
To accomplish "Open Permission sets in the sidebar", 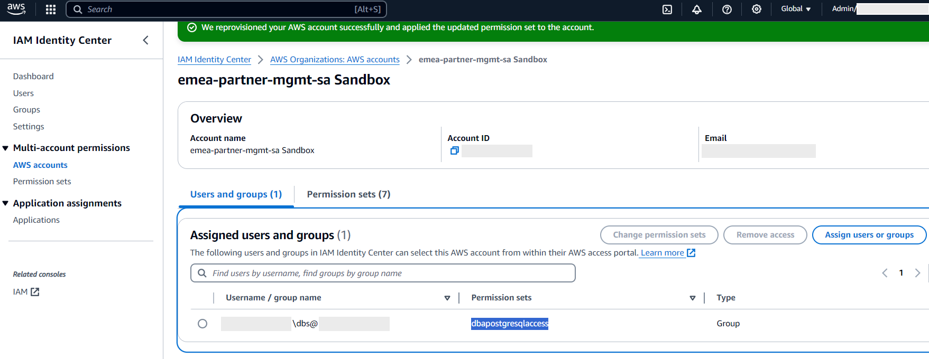I will coord(42,182).
